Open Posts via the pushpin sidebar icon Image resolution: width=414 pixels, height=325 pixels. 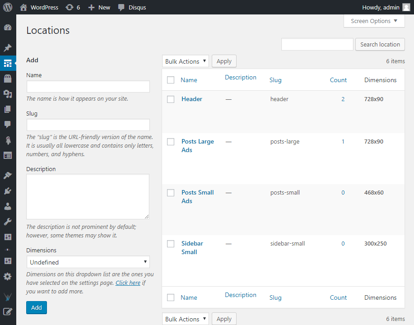tap(8, 48)
